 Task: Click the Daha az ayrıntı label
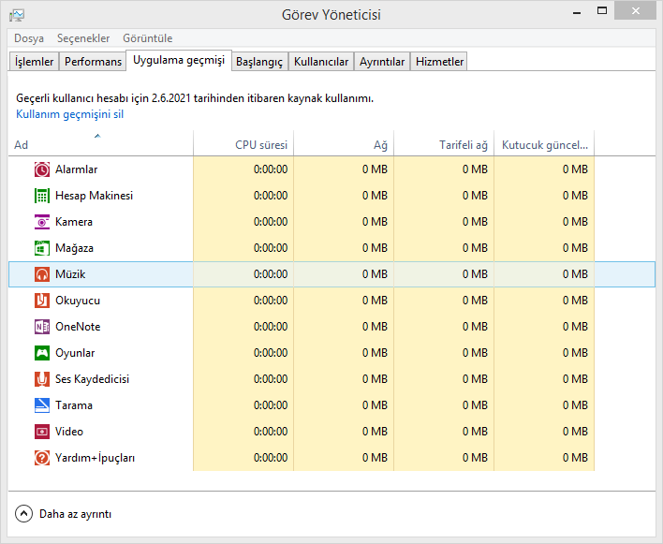(75, 514)
